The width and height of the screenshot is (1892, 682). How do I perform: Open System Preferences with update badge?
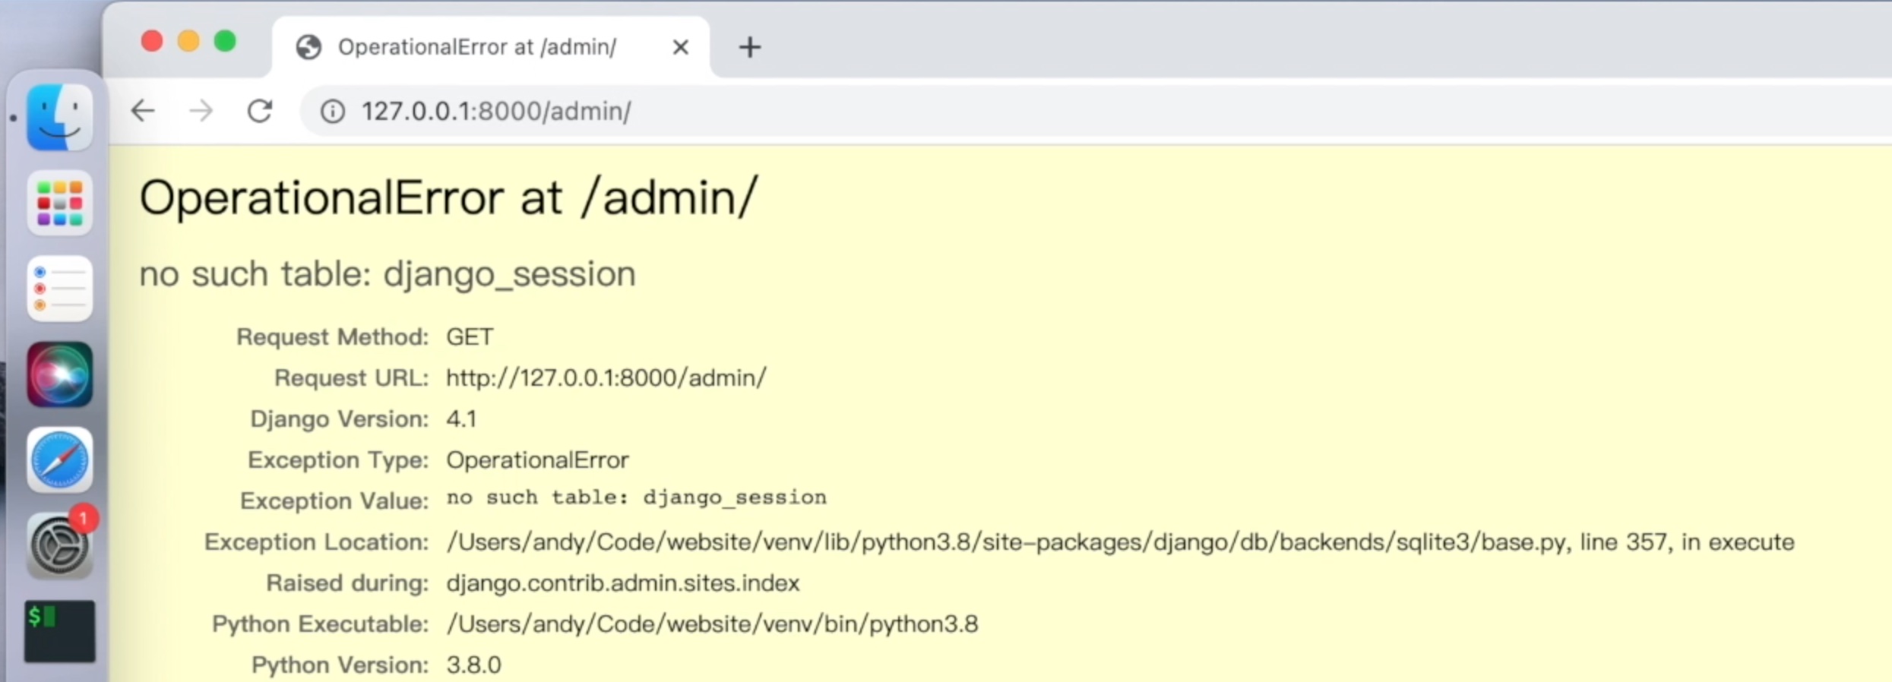click(x=59, y=545)
